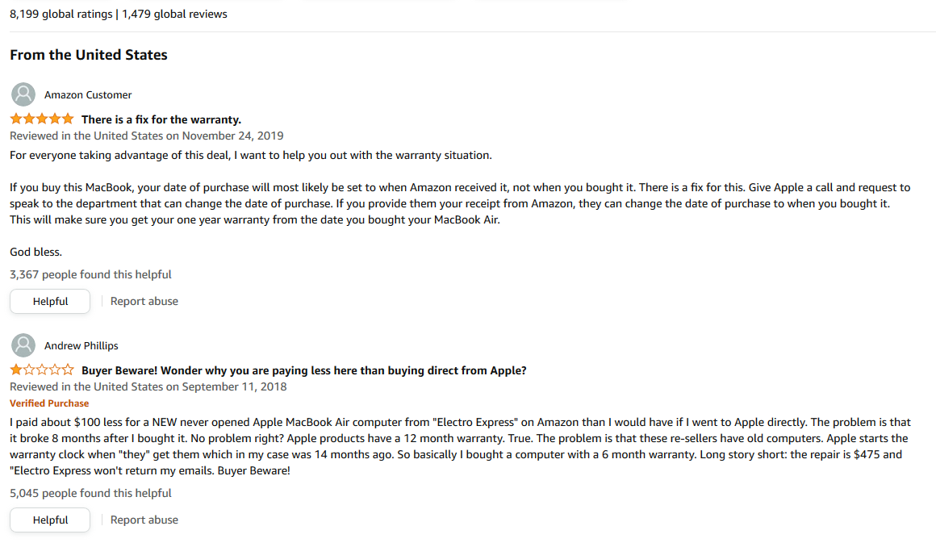
Task: Mark the Amazon Customer review as Helpful
Action: [50, 301]
